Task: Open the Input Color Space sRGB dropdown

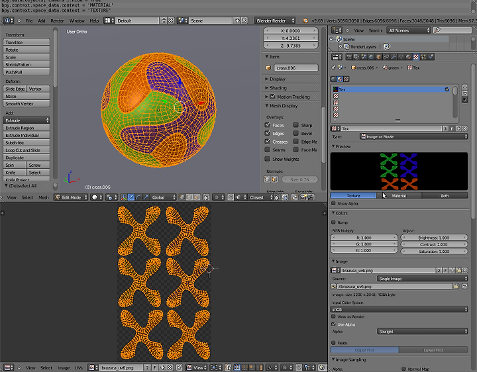Action: click(x=399, y=309)
